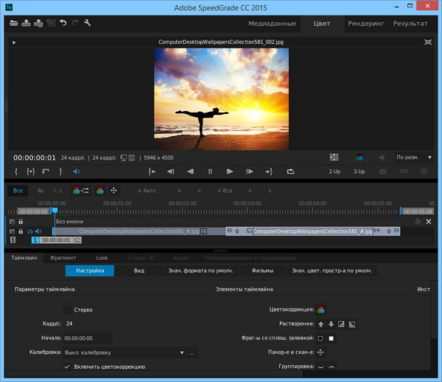442x382 pixels.
Task: Click the Начало timecode input field
Action: [87, 338]
